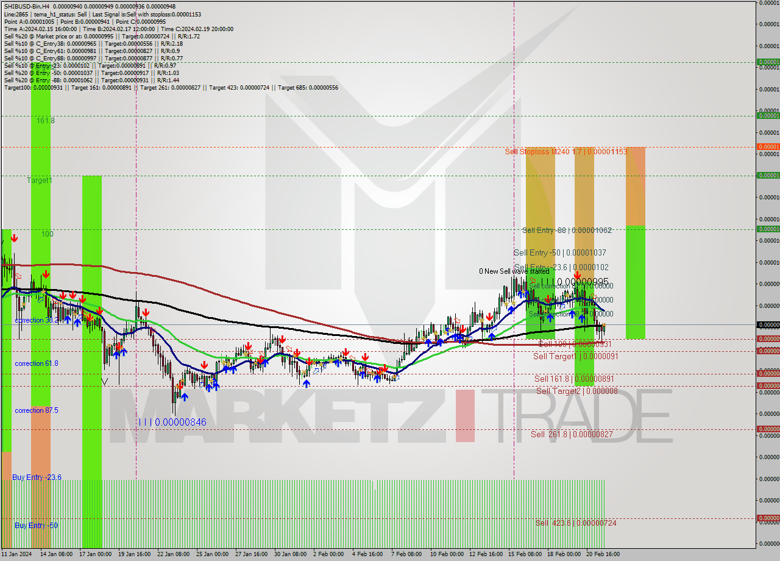The width and height of the screenshot is (780, 561).
Task: Click the '18 Feb 00:00' time axis label
Action: [563, 554]
